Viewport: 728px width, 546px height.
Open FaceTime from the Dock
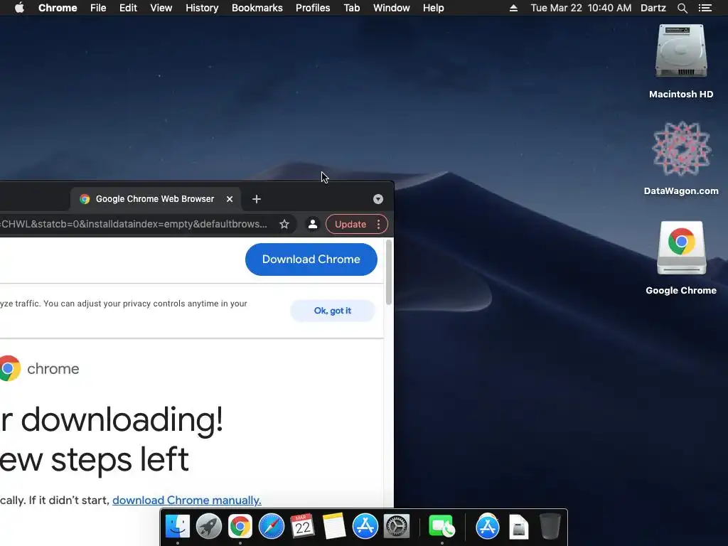tap(441, 527)
